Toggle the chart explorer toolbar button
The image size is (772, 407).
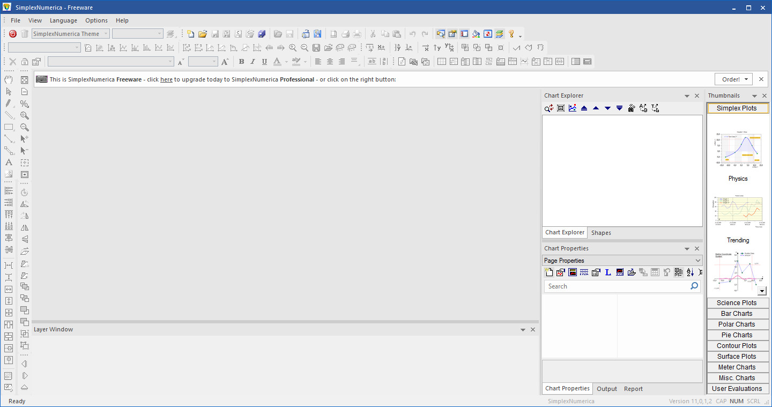click(x=441, y=34)
